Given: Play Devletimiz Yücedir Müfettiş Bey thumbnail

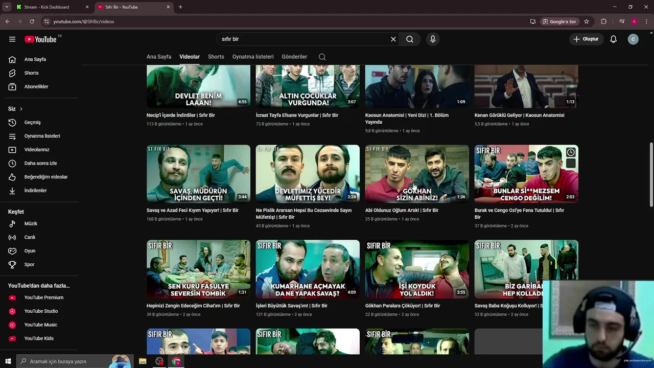Looking at the screenshot, I should [x=308, y=174].
